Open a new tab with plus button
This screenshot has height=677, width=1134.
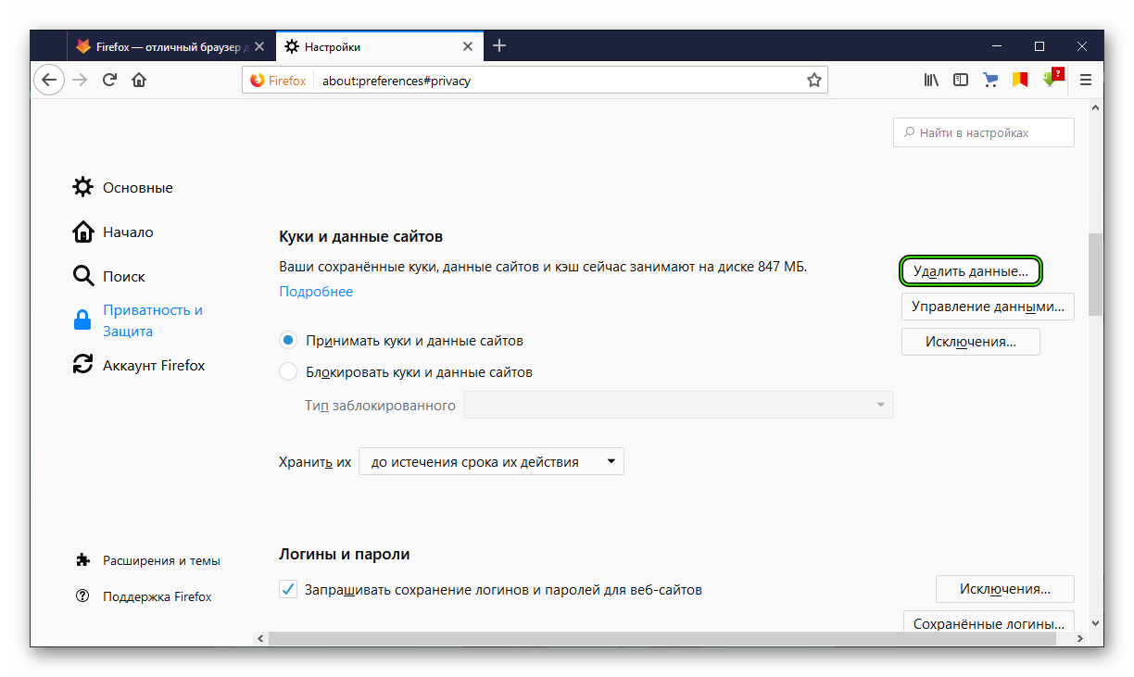499,45
